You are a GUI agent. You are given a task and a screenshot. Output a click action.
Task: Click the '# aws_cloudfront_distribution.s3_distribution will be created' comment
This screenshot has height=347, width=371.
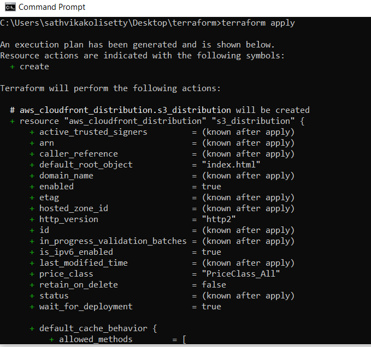click(160, 110)
